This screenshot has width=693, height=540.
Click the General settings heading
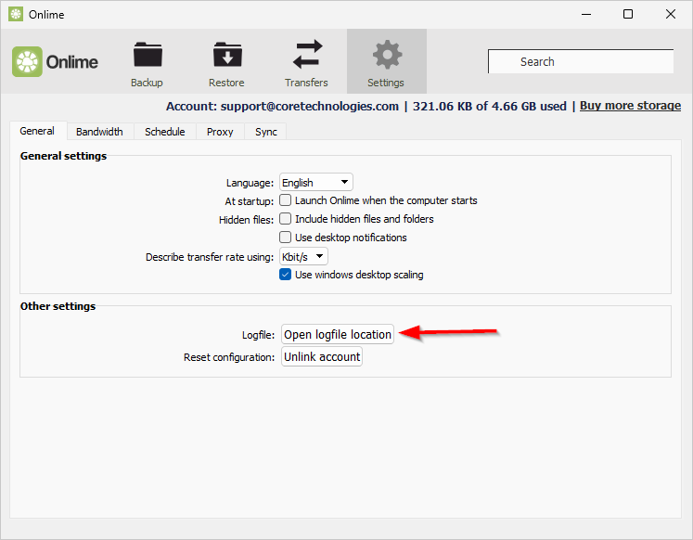pos(63,156)
